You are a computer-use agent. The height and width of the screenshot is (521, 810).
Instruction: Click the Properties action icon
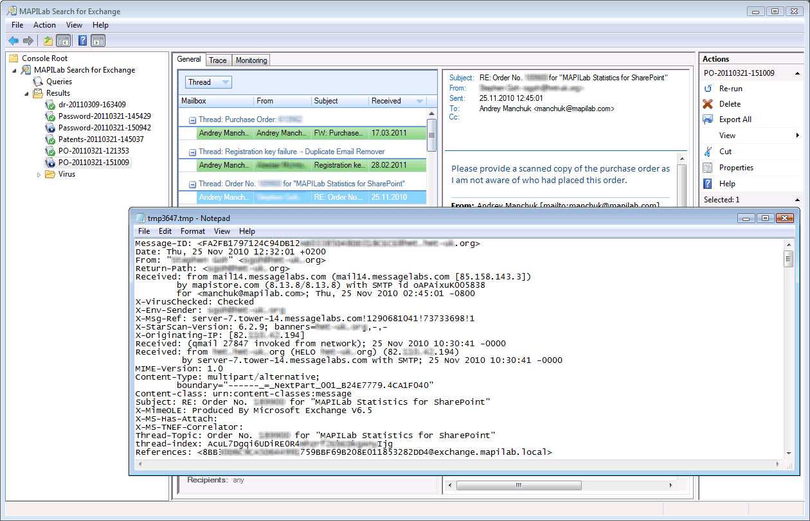708,168
